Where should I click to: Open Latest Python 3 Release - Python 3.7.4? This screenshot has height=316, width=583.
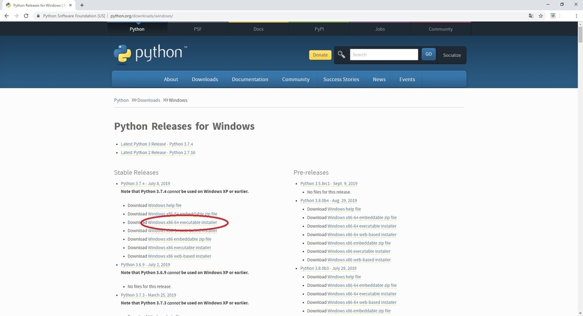157,144
